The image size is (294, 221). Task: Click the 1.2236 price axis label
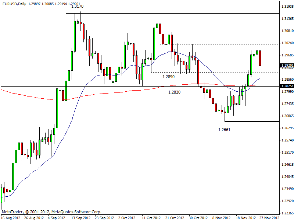click(287, 213)
